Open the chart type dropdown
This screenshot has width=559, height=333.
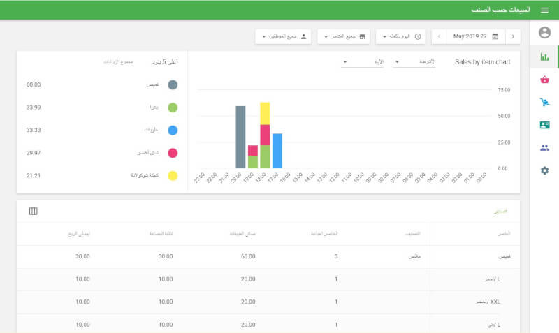click(x=414, y=62)
